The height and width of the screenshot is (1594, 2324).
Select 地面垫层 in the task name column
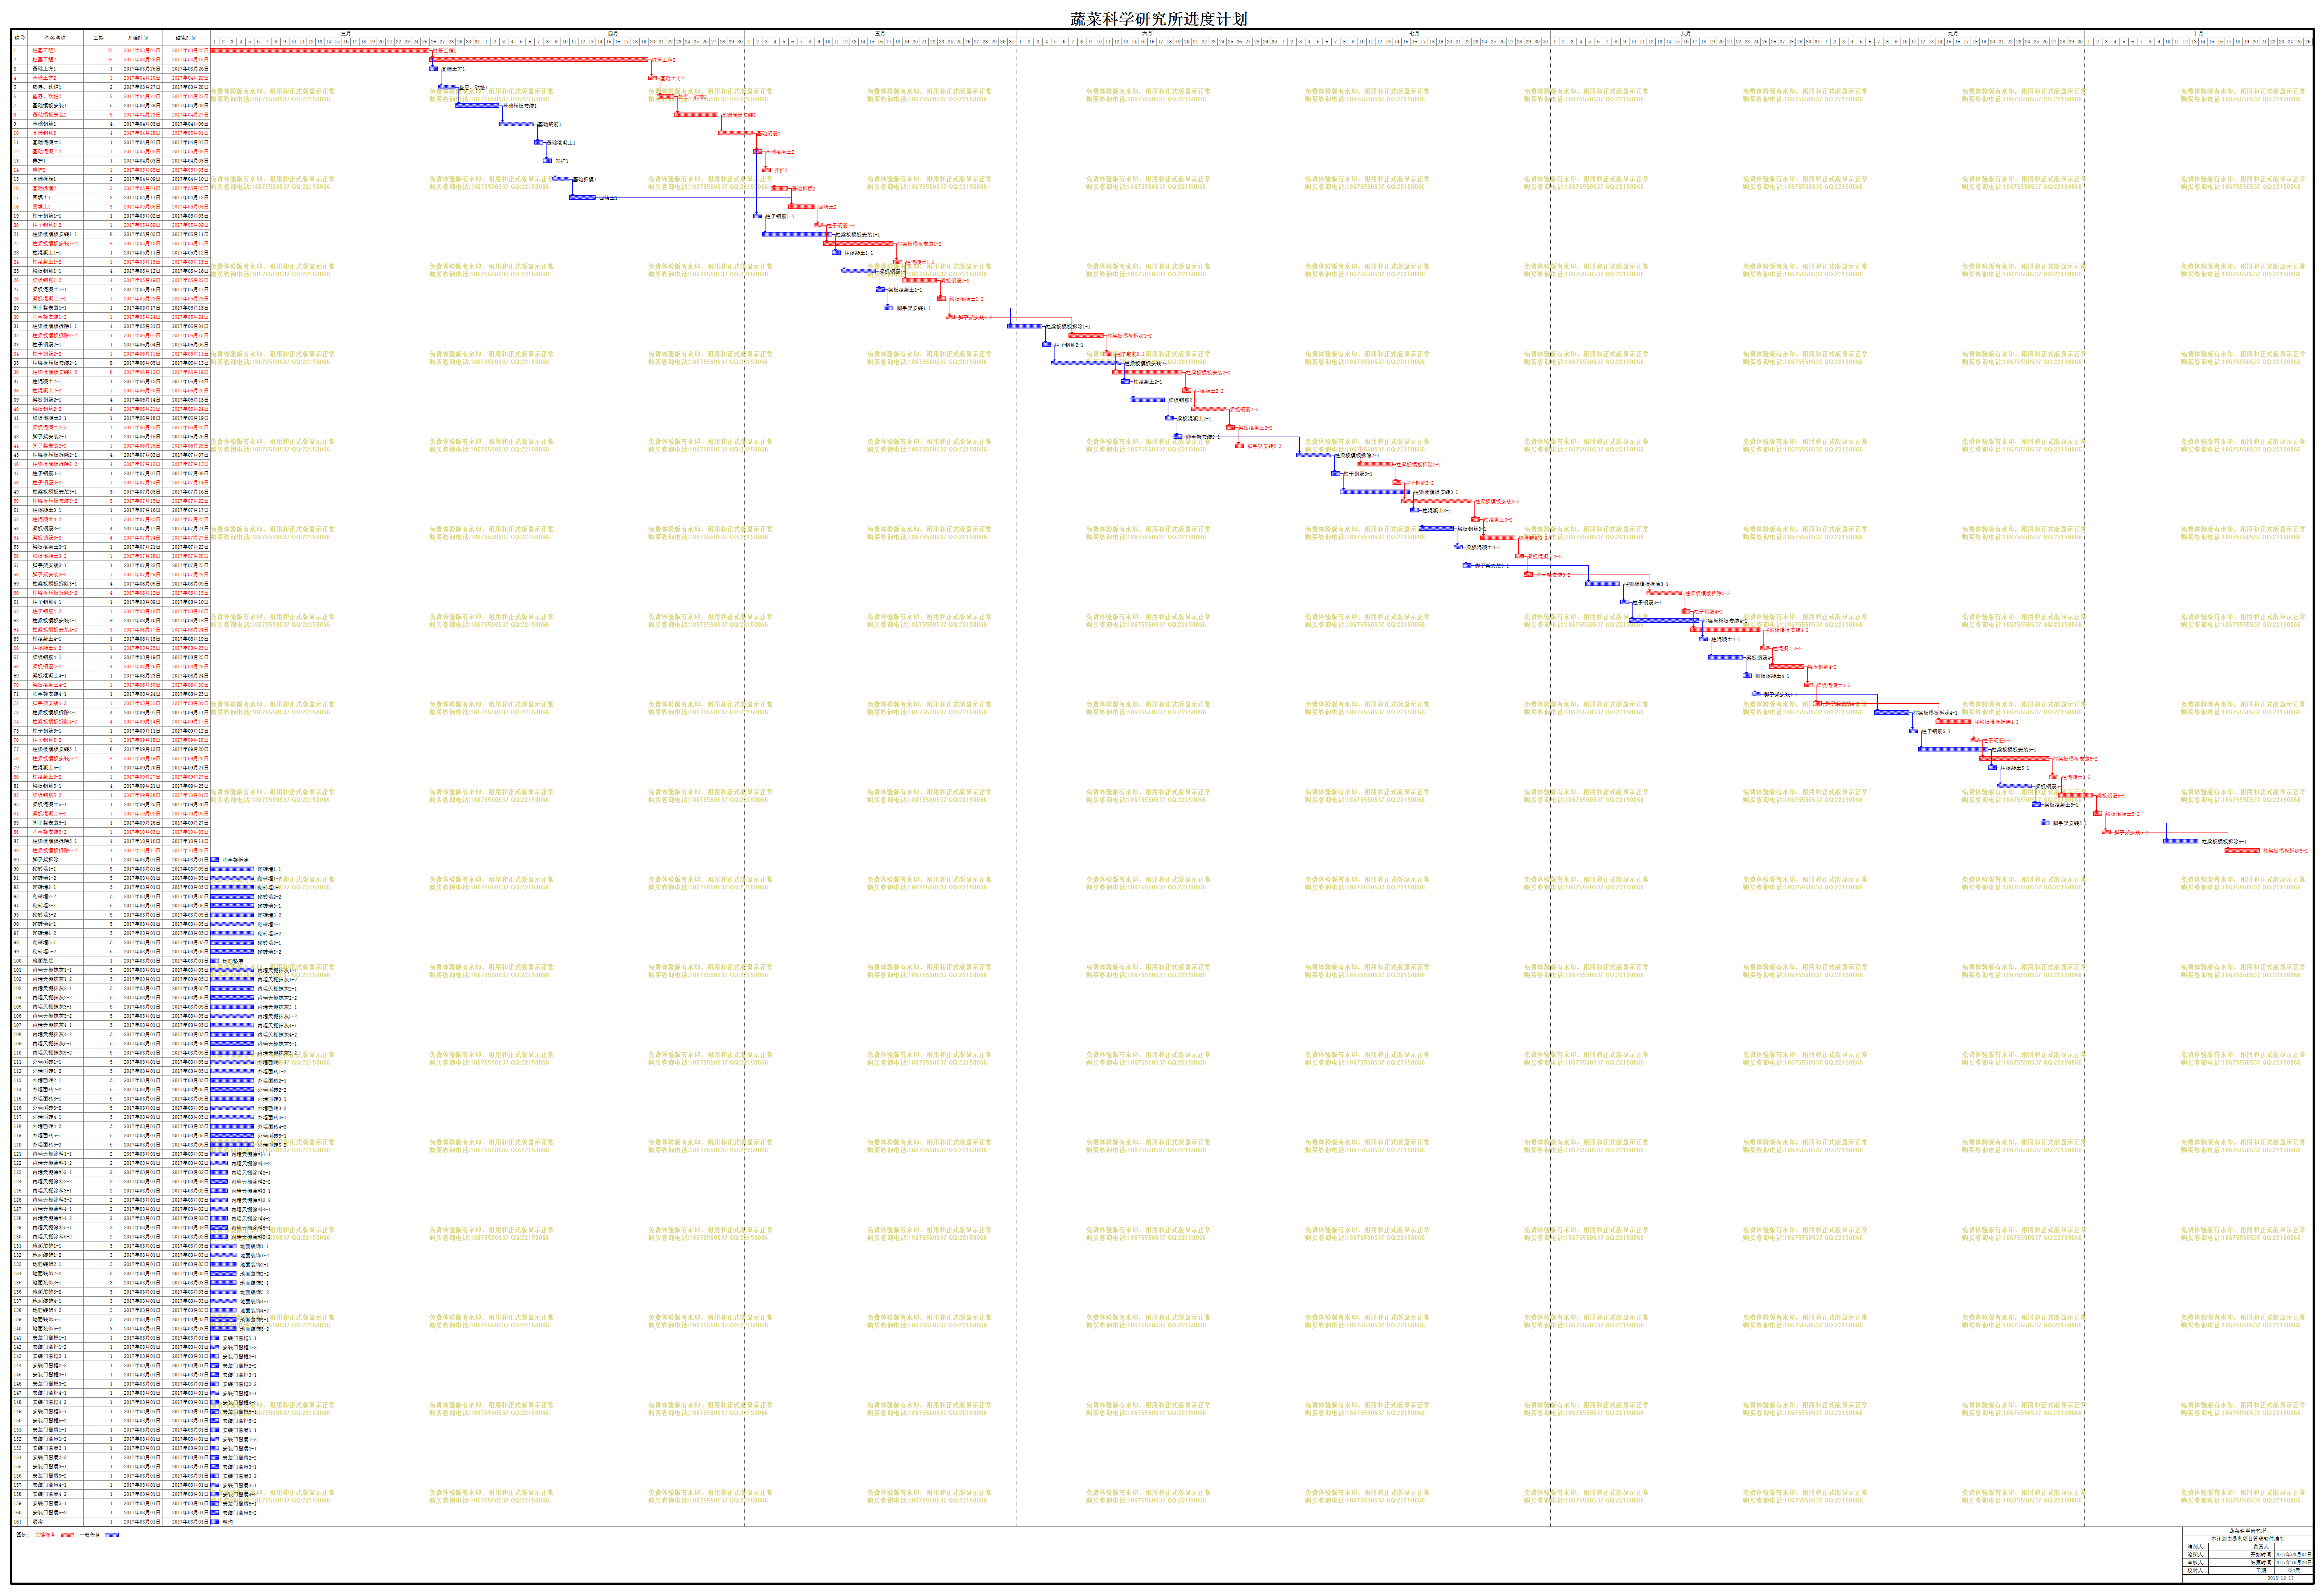pyautogui.click(x=43, y=961)
